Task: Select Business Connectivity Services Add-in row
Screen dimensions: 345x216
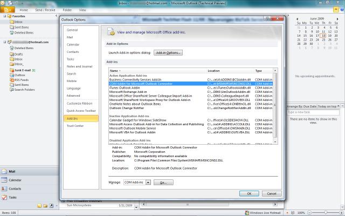Action: (191, 79)
